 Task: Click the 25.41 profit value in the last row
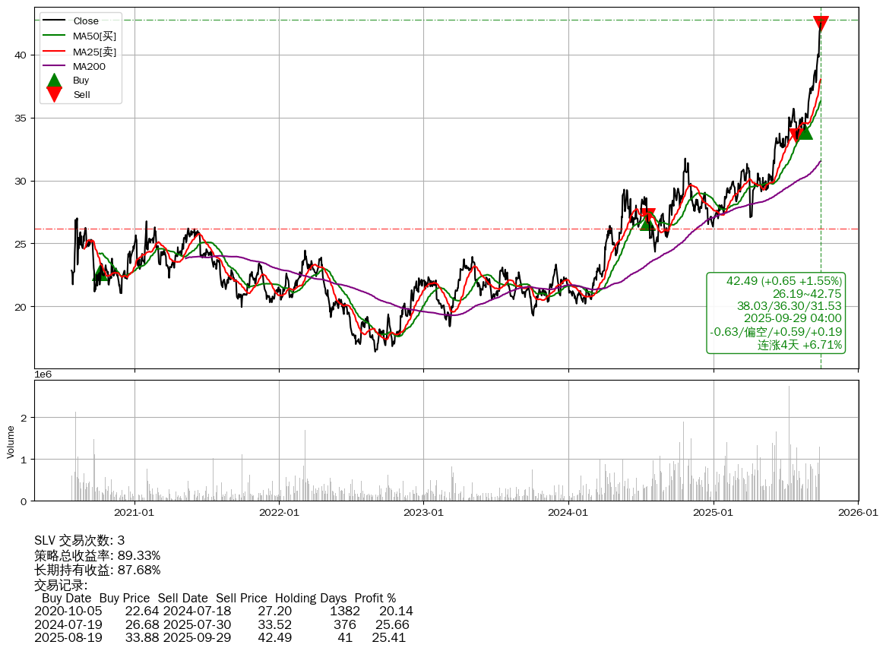(x=388, y=637)
